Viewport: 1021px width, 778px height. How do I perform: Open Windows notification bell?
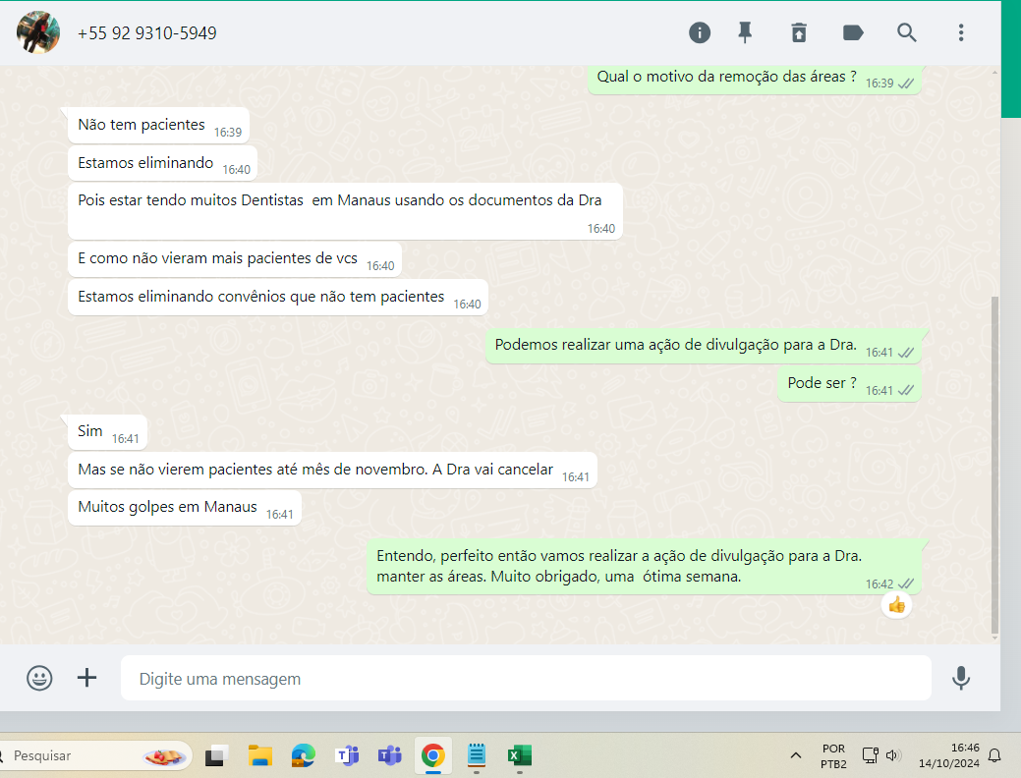pos(994,755)
